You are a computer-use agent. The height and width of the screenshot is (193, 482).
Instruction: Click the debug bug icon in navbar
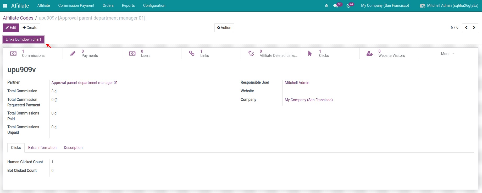pos(326,6)
